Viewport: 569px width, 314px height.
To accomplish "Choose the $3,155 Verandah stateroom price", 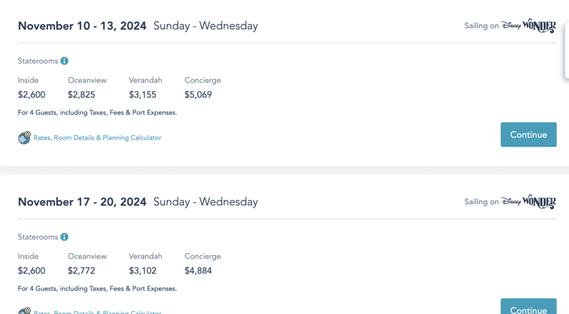I will (x=143, y=94).
